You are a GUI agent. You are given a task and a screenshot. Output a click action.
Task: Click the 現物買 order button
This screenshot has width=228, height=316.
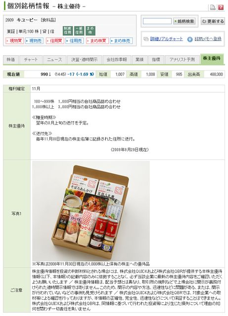(x=14, y=40)
